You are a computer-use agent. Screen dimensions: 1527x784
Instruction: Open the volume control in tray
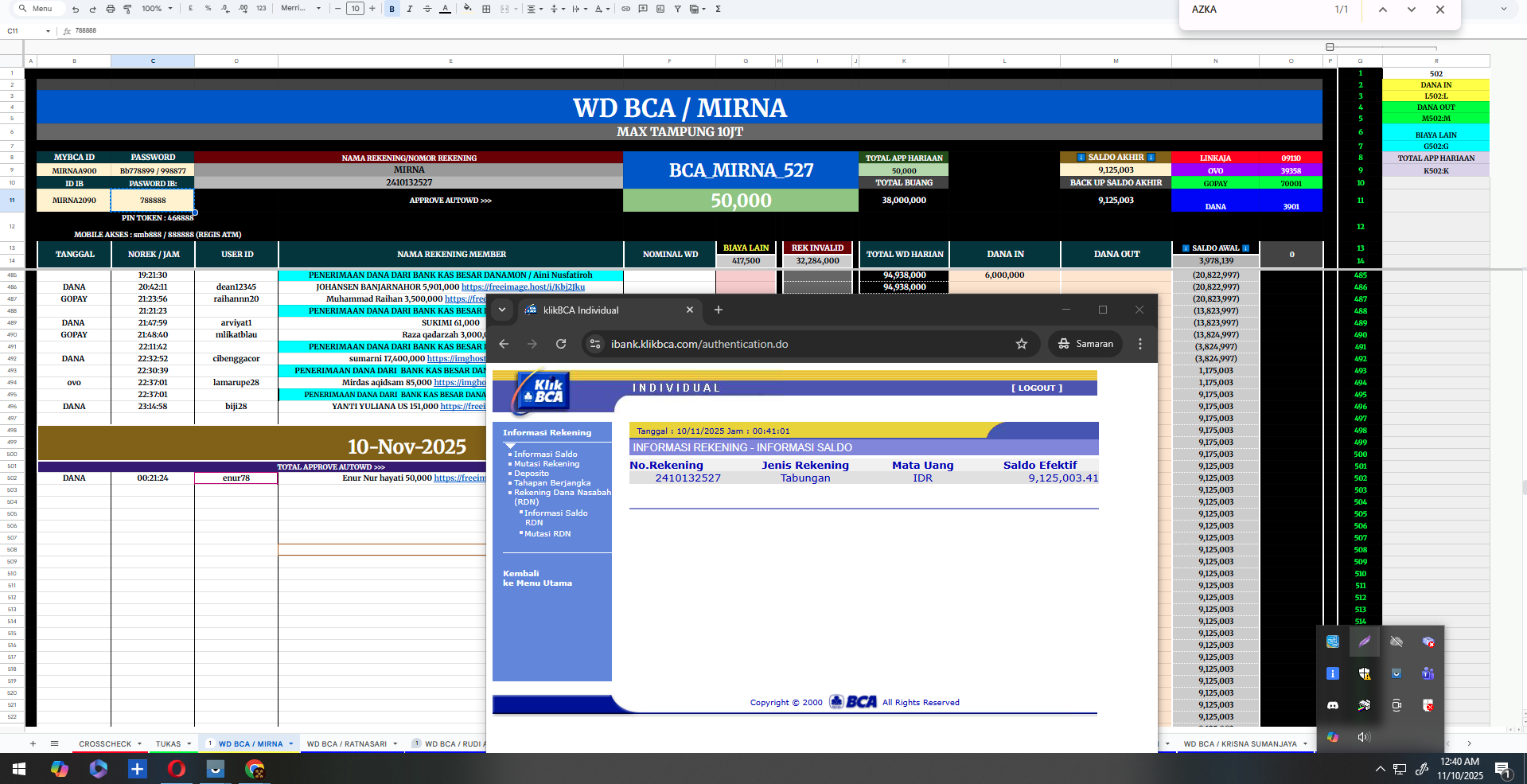pos(1365,737)
